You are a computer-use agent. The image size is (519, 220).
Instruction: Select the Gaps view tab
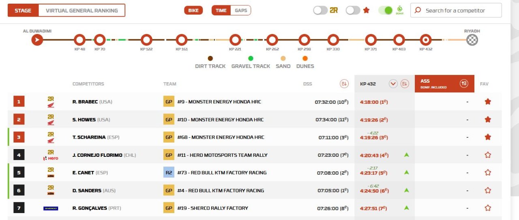[x=241, y=11]
